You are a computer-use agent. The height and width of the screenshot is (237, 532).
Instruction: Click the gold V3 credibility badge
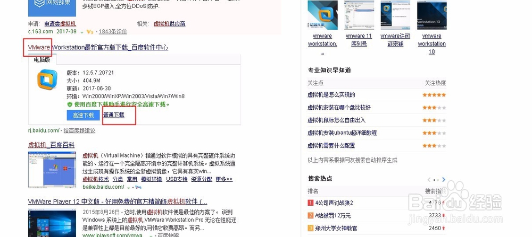pos(89,32)
